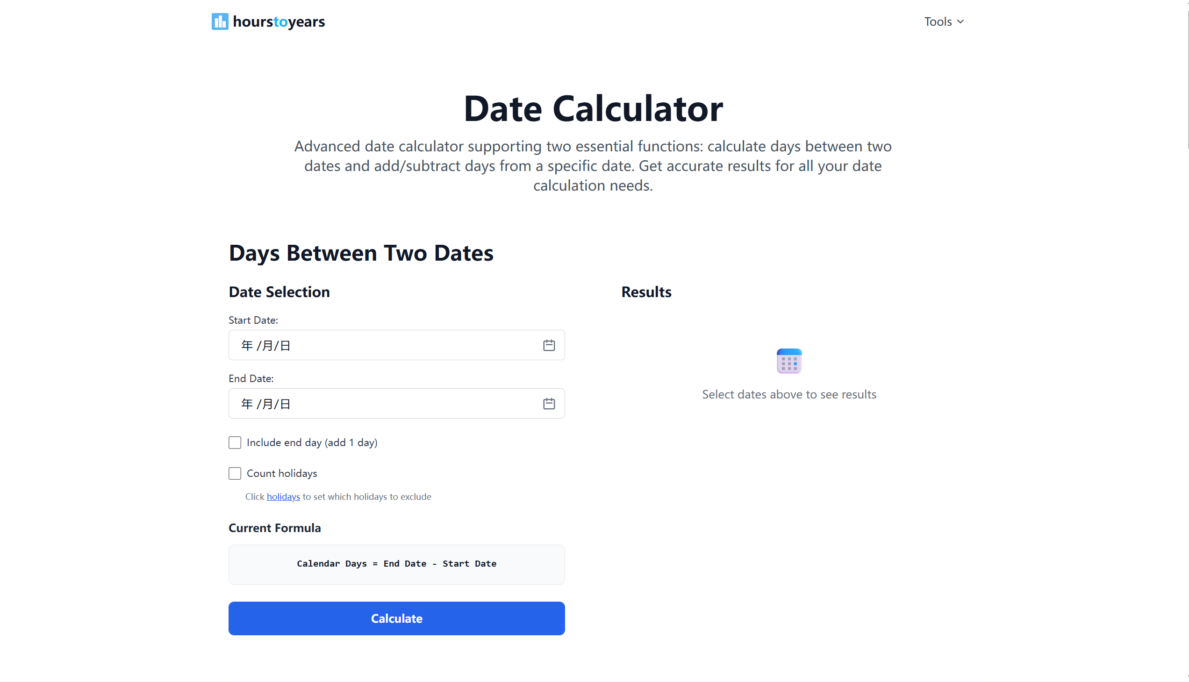
Task: Follow the holidays link
Action: (284, 497)
